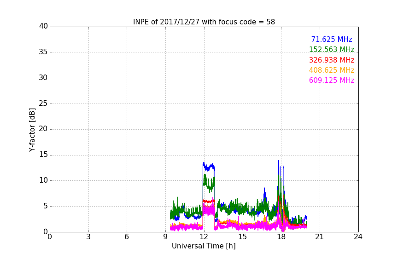Click the 'Universal Time [h]' axis label

(x=204, y=246)
